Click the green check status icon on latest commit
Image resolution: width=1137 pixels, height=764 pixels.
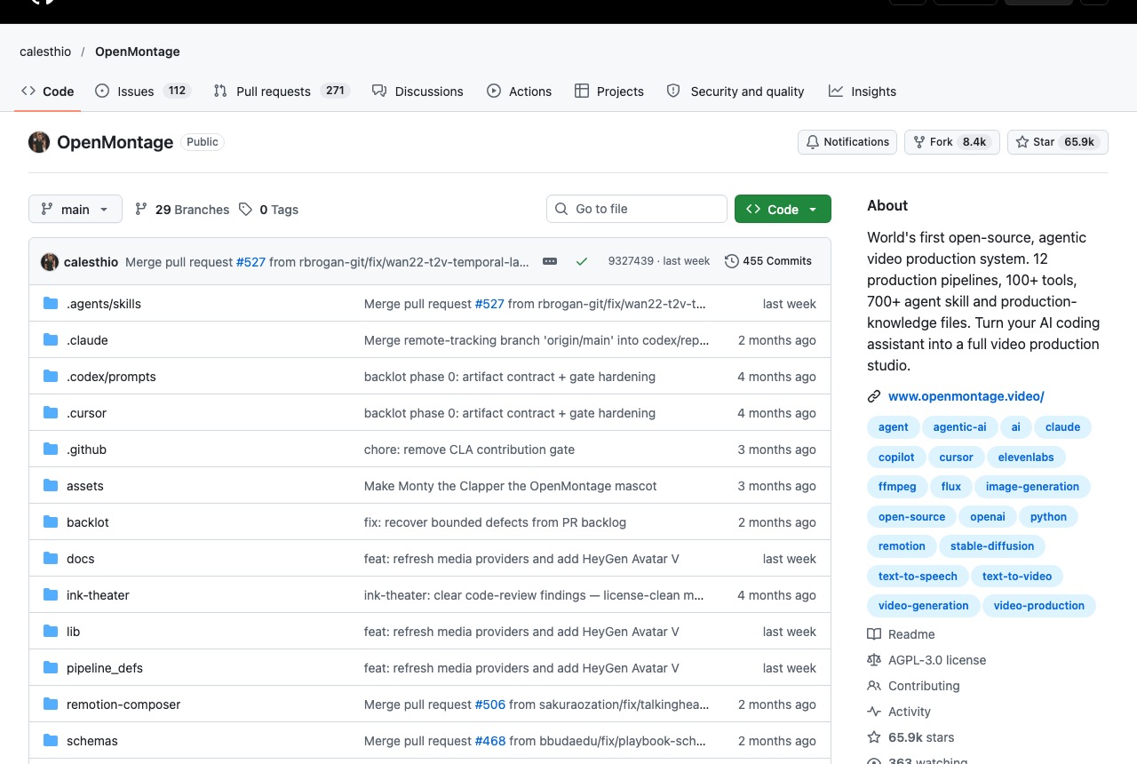click(582, 261)
